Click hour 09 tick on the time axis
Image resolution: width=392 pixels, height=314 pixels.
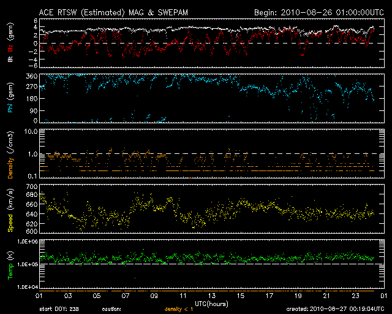point(154,296)
